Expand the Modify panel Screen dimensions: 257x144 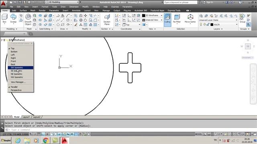[86, 29]
